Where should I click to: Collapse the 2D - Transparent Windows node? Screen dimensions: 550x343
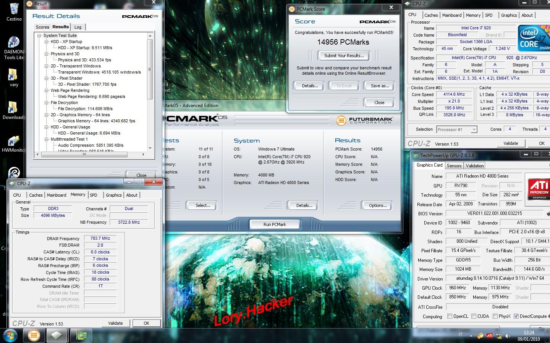coord(47,66)
